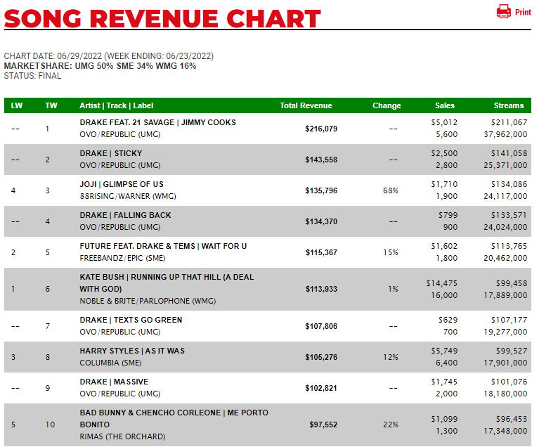Viewport: 539px width, 447px height.
Task: Click total revenue $143,558
Action: tap(321, 160)
